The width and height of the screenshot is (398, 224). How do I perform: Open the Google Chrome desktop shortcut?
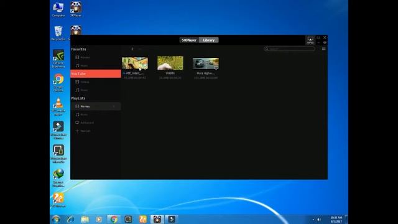pos(58,83)
